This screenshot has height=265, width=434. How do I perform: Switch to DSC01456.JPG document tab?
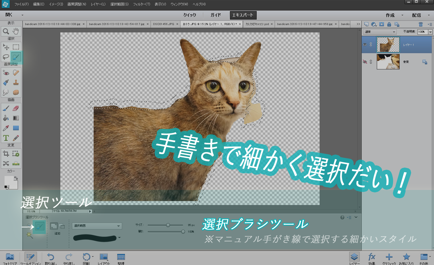tap(164, 24)
